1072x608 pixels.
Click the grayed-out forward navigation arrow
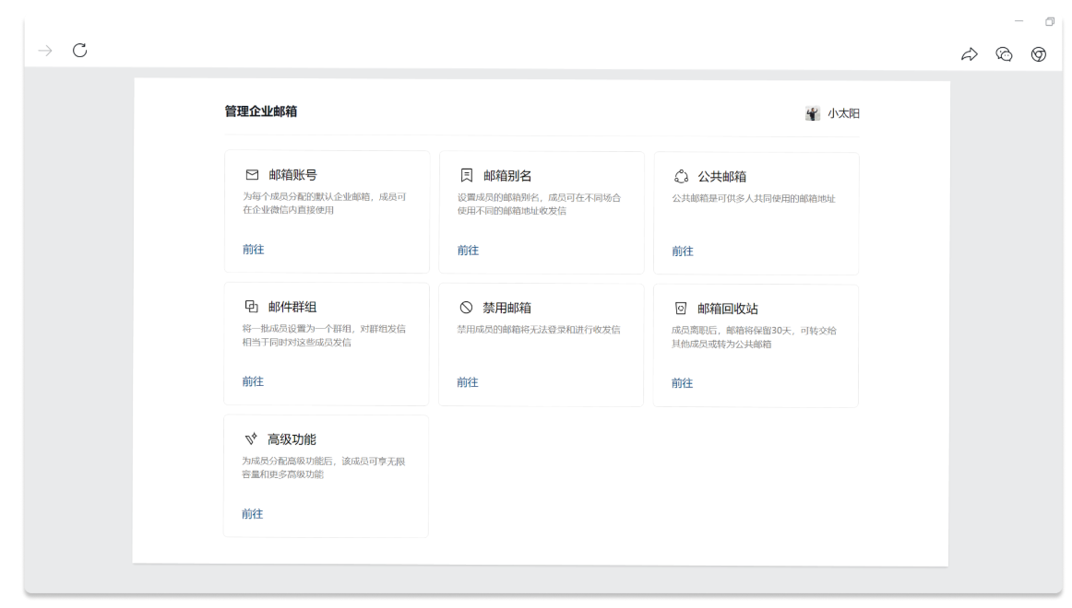45,52
